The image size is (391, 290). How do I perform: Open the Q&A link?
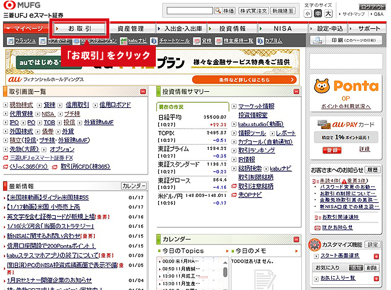point(378,14)
